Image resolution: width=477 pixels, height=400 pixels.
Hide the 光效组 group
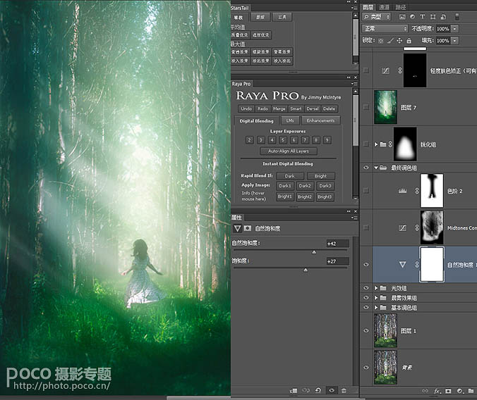click(366, 287)
